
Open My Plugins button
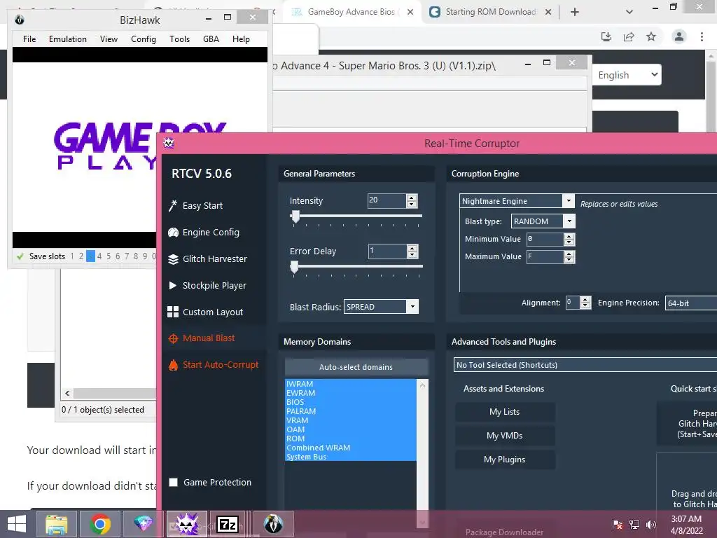tap(505, 460)
